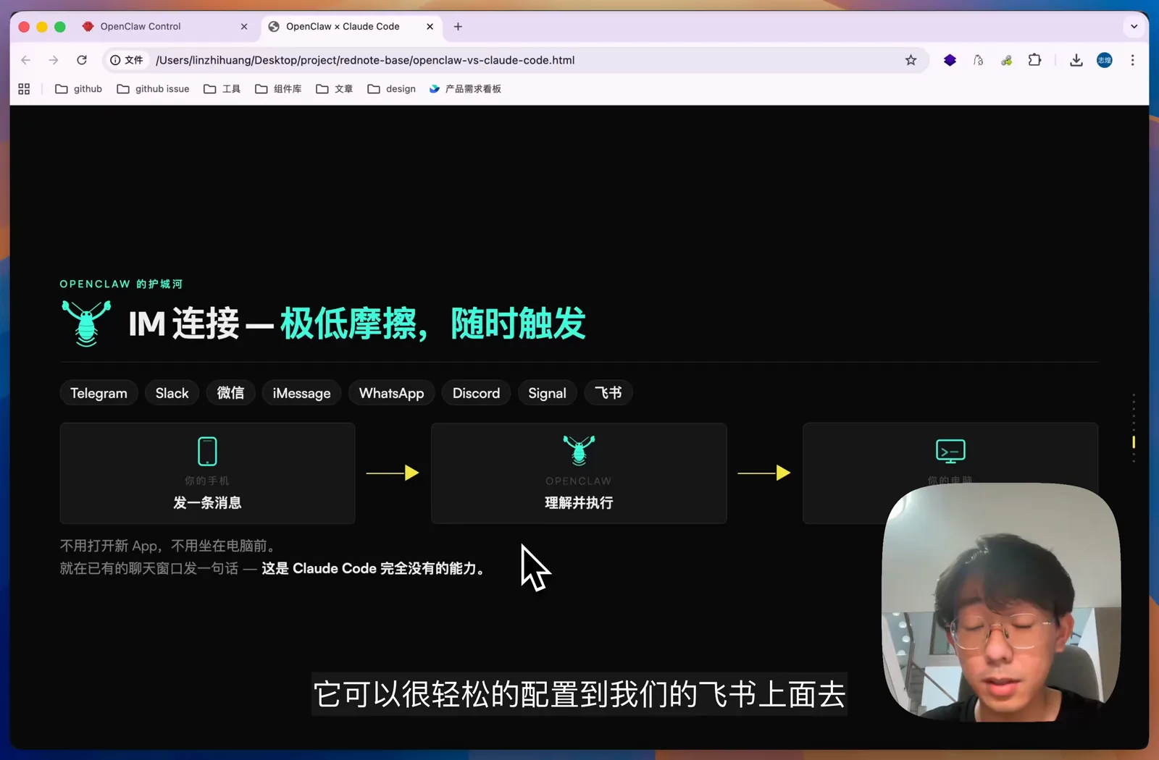Click the OPENCLAW 的护城河 section label
The height and width of the screenshot is (760, 1159).
coord(121,284)
